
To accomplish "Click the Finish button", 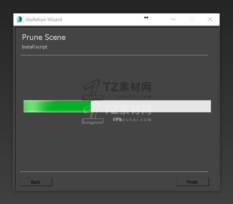I will click(193, 182).
